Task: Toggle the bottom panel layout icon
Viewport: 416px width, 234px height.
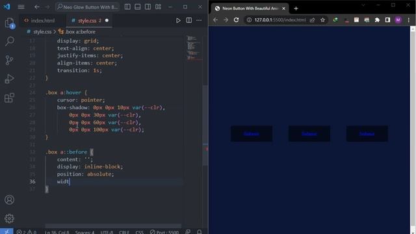Action: (137, 7)
